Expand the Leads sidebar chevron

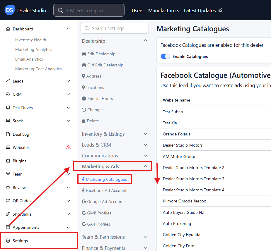[x=69, y=81]
